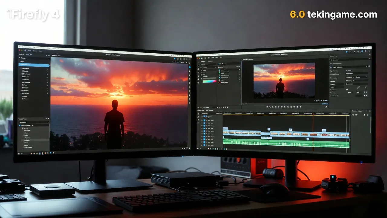The width and height of the screenshot is (387, 218).
Task: Click the first playback control icon under the preview
Action: (x=267, y=107)
